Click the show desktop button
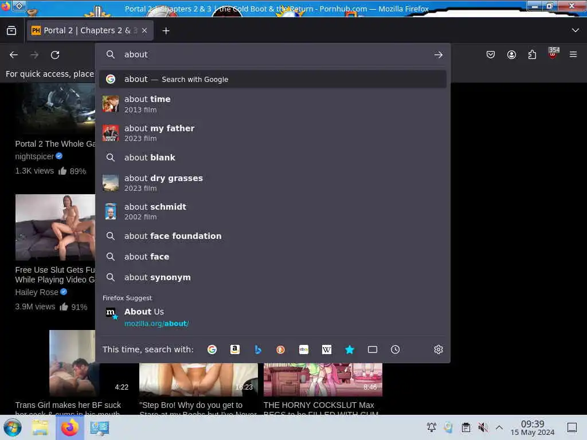The height and width of the screenshot is (440, 587). point(572,427)
